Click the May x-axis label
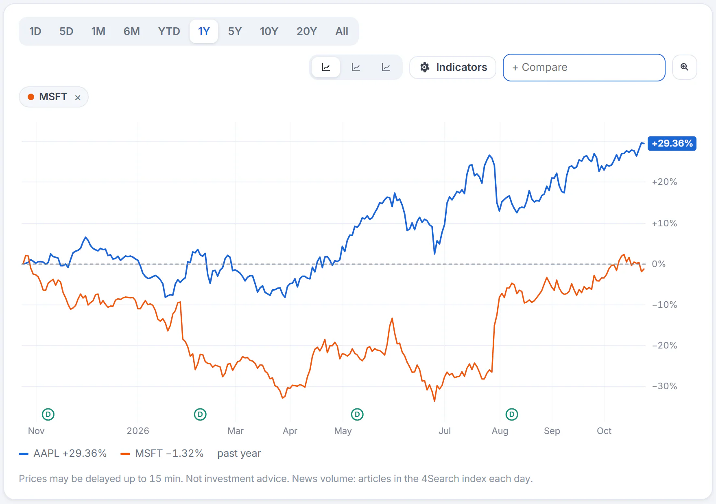The height and width of the screenshot is (504, 716). point(343,431)
